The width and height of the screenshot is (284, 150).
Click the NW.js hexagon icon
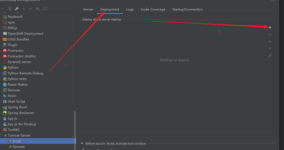click(5, 28)
